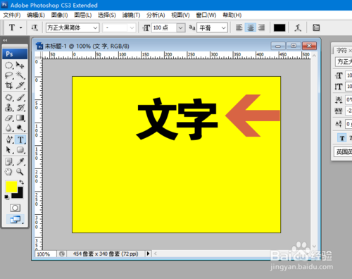
Task: Open the 分析(A) menu
Action: coord(156,15)
